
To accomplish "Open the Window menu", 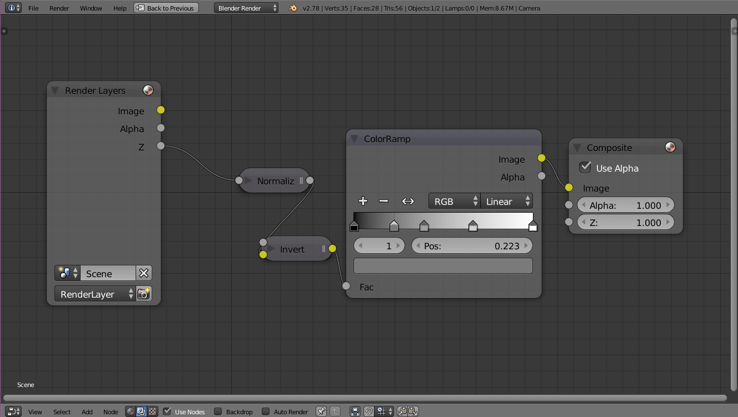I will click(91, 8).
